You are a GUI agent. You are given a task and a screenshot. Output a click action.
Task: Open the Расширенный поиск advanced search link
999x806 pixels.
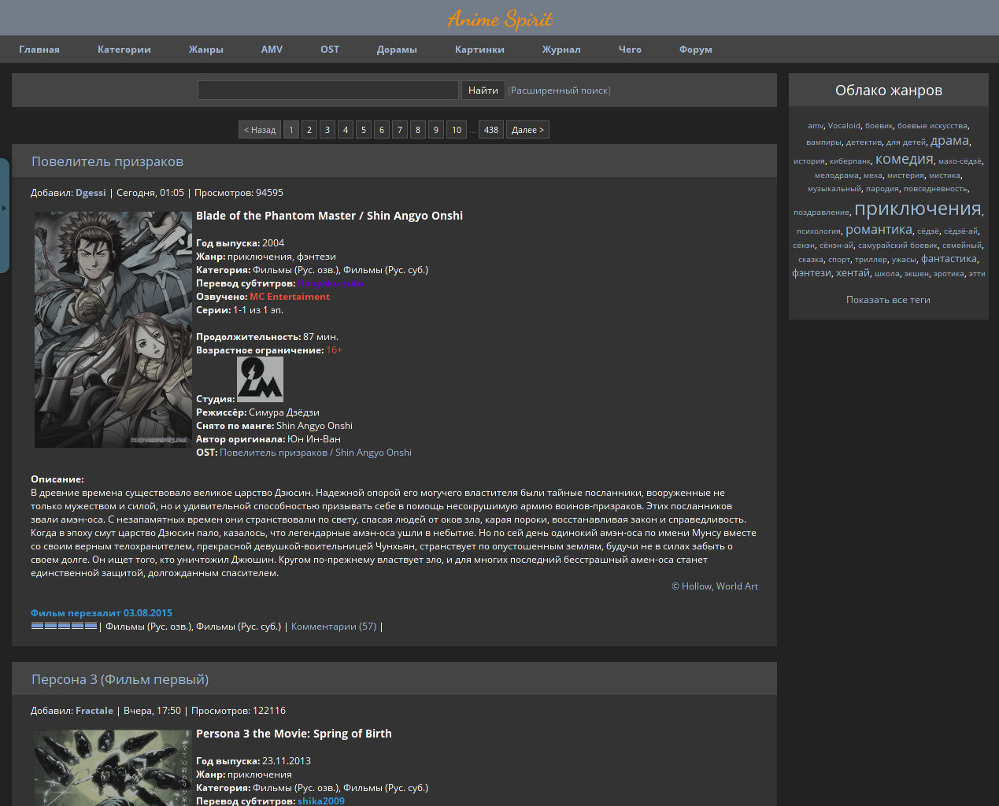tap(559, 91)
